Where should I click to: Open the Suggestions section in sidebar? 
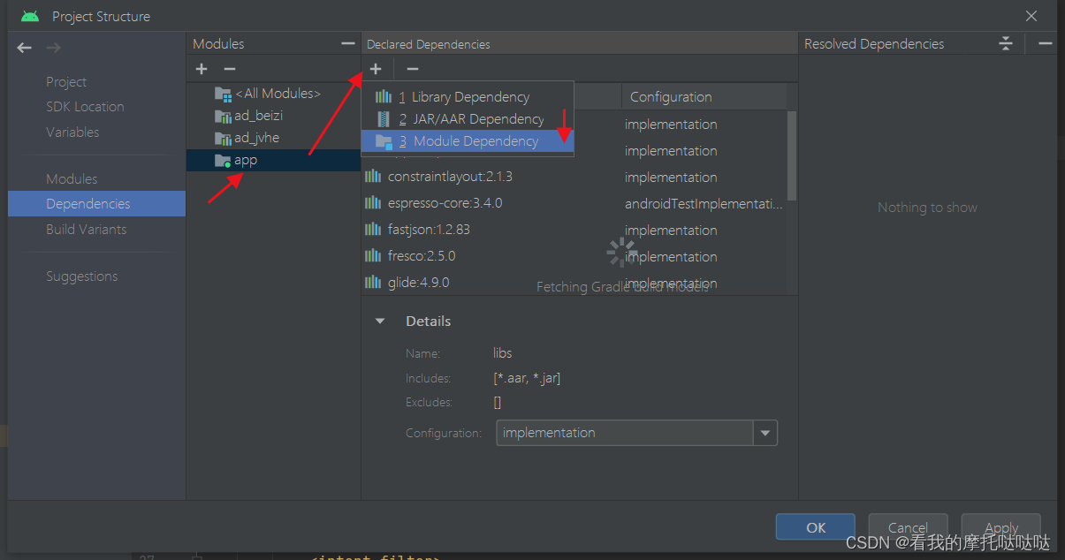(x=81, y=276)
